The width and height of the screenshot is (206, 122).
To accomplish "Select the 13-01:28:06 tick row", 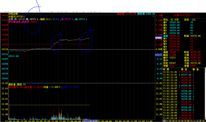I will click(x=184, y=113).
